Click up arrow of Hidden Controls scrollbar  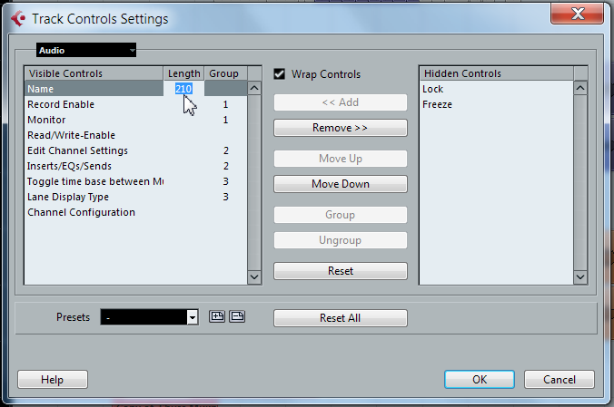point(580,88)
